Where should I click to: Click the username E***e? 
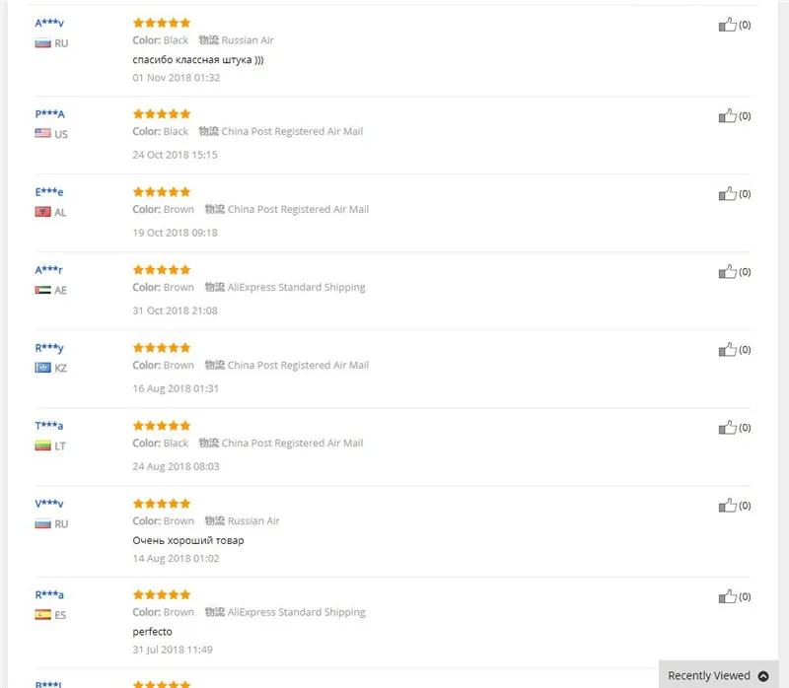tap(49, 192)
